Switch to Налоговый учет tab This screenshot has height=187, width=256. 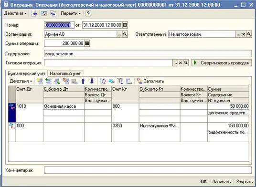click(65, 73)
